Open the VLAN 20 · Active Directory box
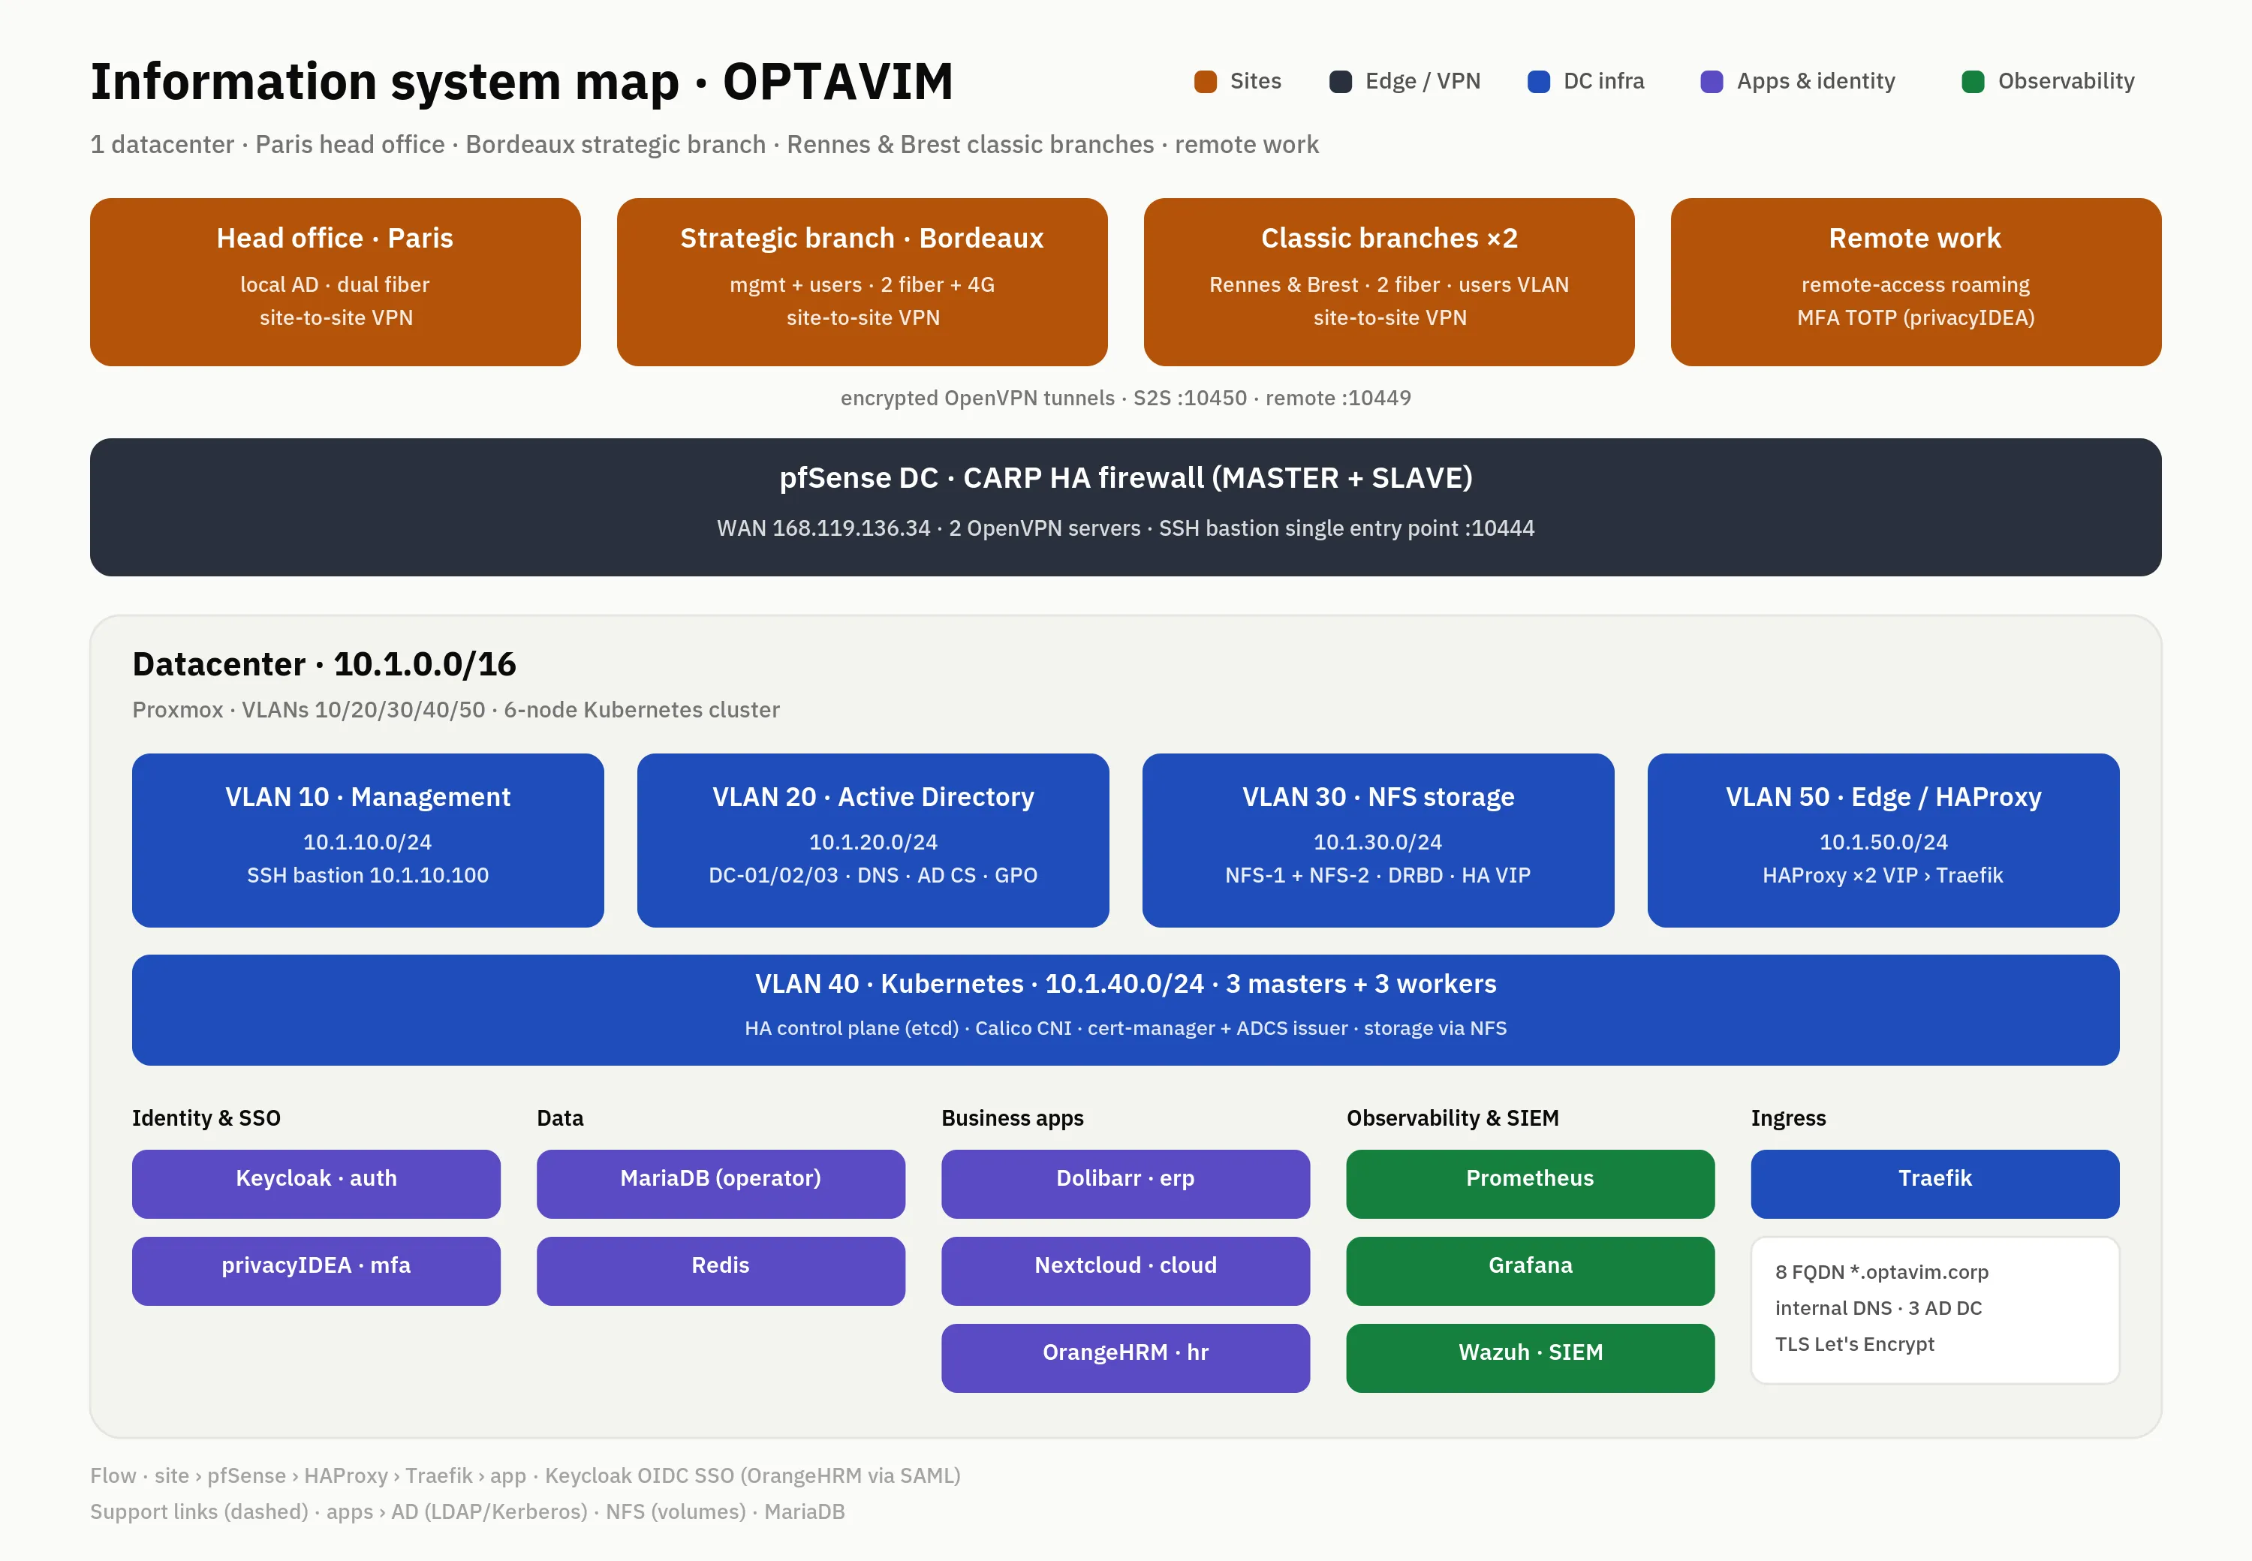Screen dimensions: 2252x1561 click(872, 840)
